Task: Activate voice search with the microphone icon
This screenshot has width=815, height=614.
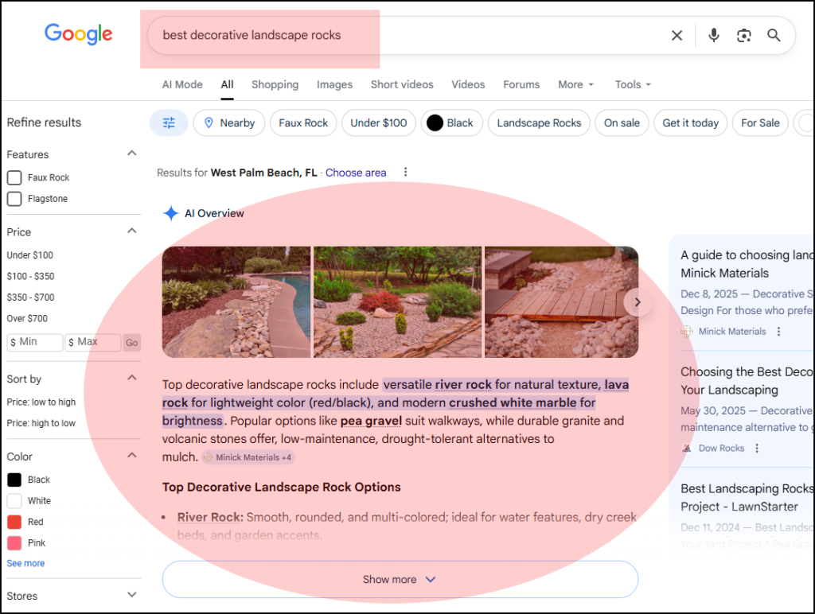Action: pyautogui.click(x=713, y=35)
